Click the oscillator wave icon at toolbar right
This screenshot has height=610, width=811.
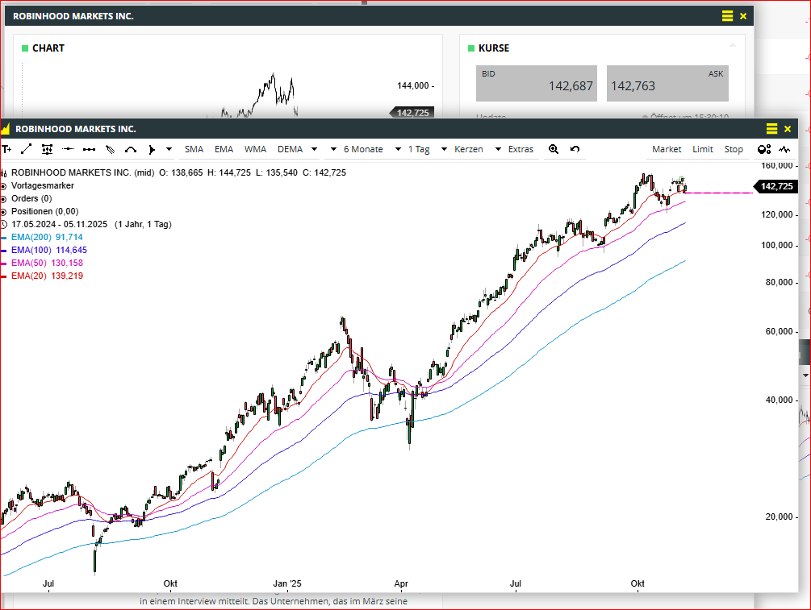coord(784,149)
